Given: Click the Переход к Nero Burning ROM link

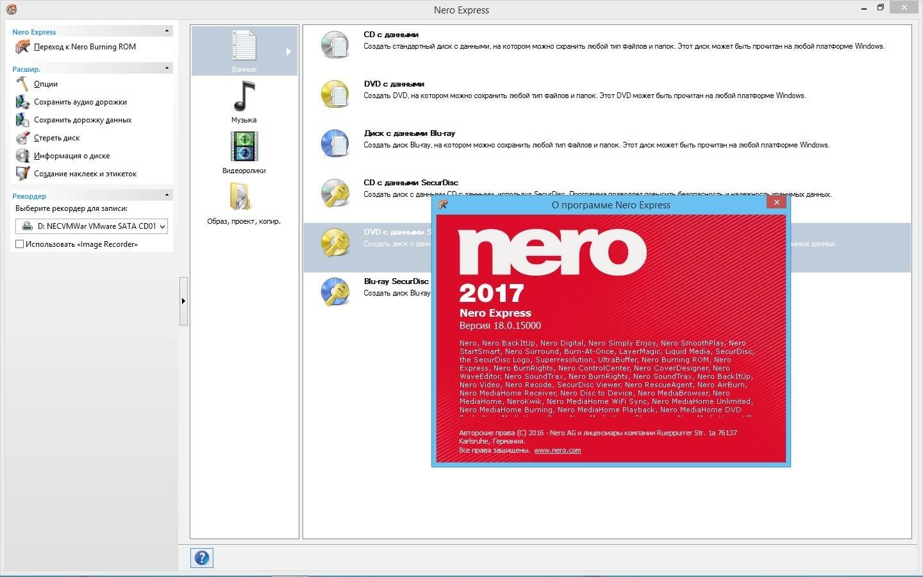Looking at the screenshot, I should (x=85, y=47).
